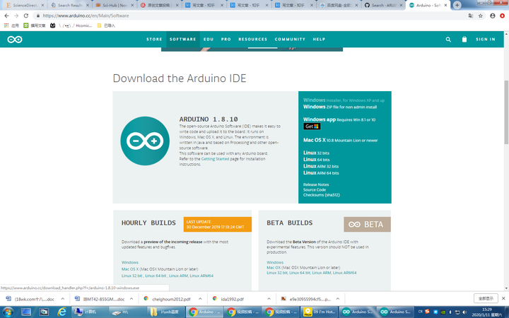Click Windows link under Hourly Builds
Viewport: 509px width, 318px height.
click(130, 262)
